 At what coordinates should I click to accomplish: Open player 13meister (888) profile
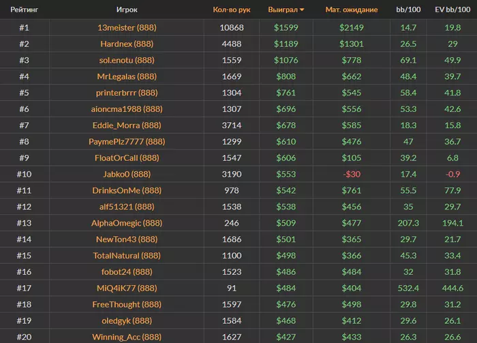point(126,28)
